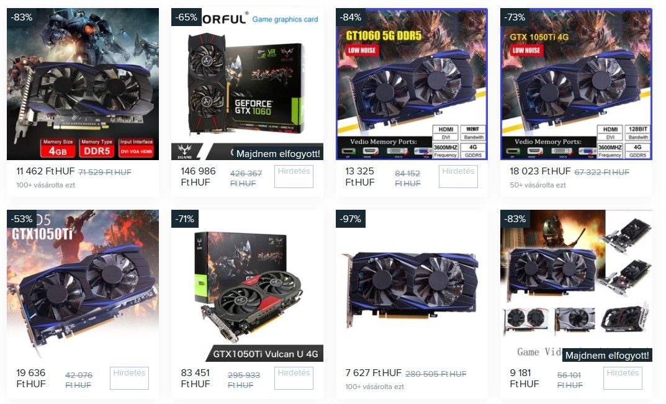The height and width of the screenshot is (404, 666).
Task: Open the Colorful GeForce GTX 1060 product image
Action: tap(247, 84)
